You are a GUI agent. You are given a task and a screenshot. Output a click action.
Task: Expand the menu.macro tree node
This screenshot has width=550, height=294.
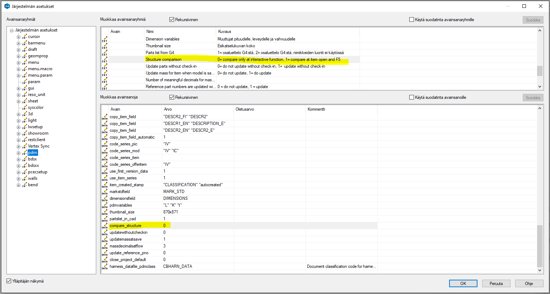(18, 69)
